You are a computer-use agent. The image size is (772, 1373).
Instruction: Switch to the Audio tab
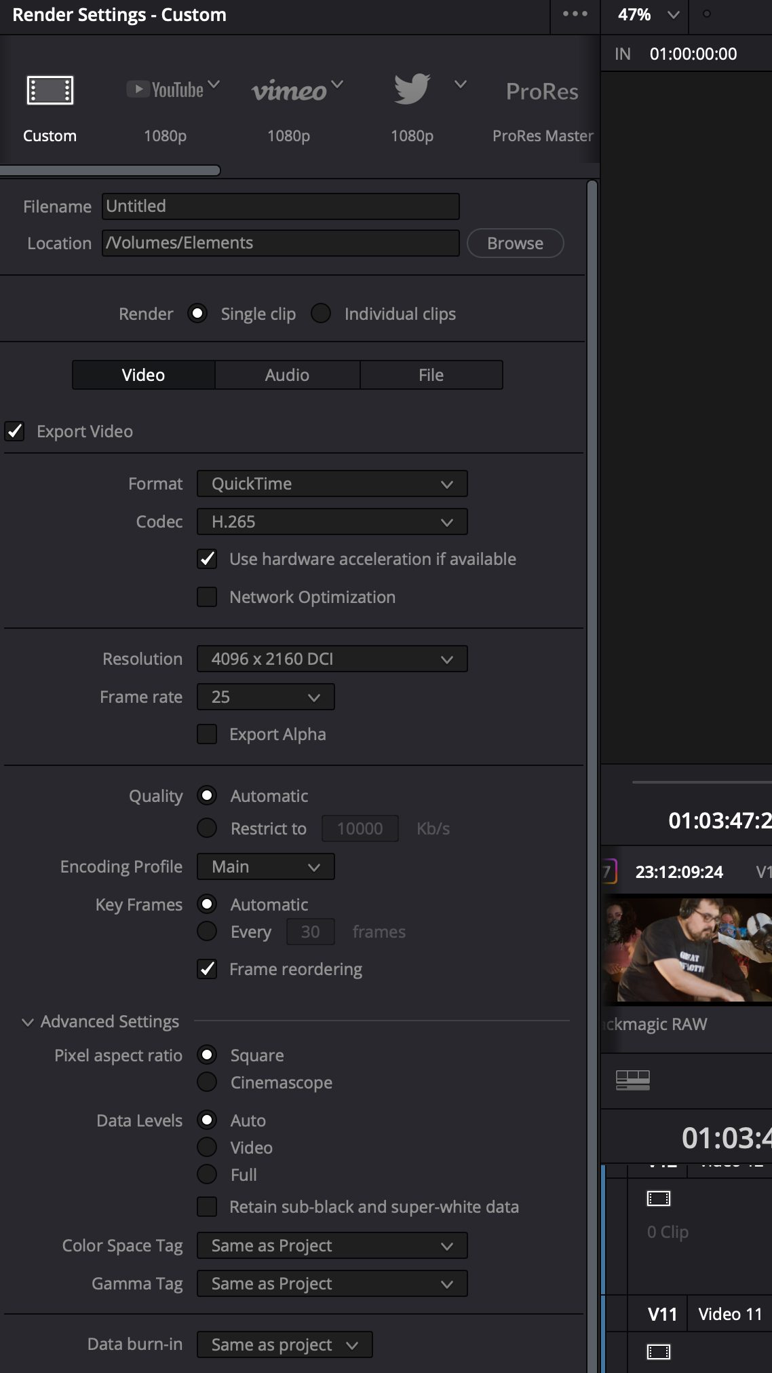pyautogui.click(x=288, y=375)
